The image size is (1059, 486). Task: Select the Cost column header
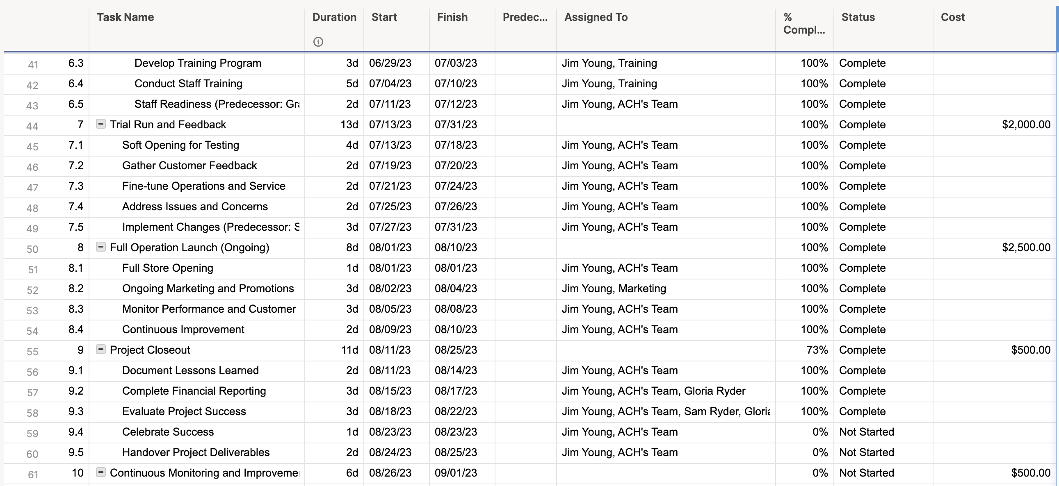point(953,17)
